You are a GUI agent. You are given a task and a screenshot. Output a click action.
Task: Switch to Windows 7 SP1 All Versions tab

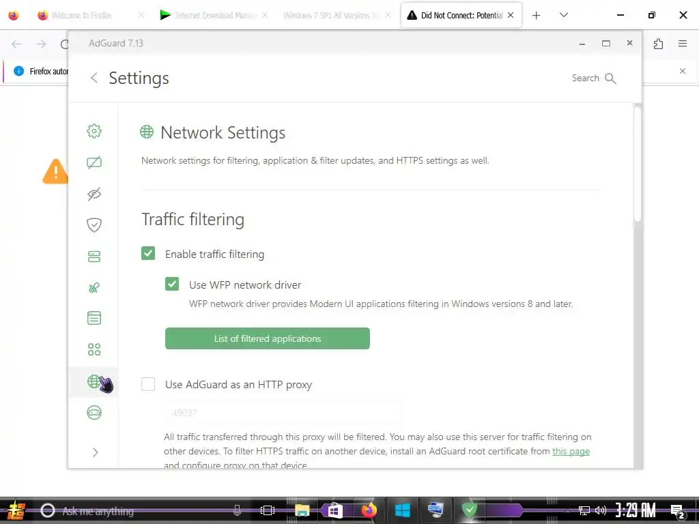tap(331, 15)
